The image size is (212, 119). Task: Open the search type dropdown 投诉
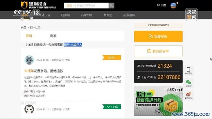[x=70, y=6]
